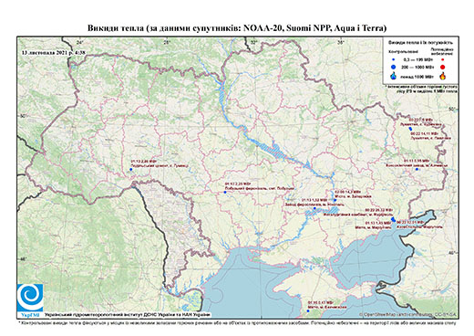Click the small blue dot legend icon
474x336 pixels.
click(x=394, y=59)
